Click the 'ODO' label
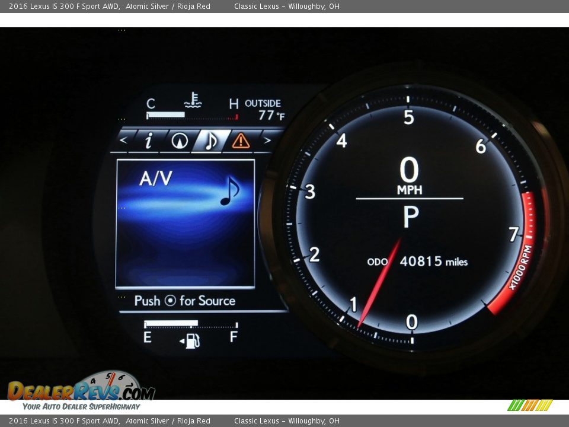This screenshot has height=427, width=569. 378,262
